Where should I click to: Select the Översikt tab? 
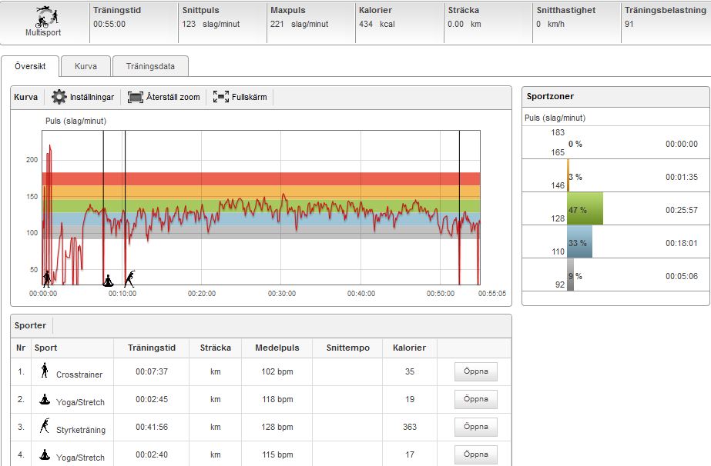click(30, 66)
